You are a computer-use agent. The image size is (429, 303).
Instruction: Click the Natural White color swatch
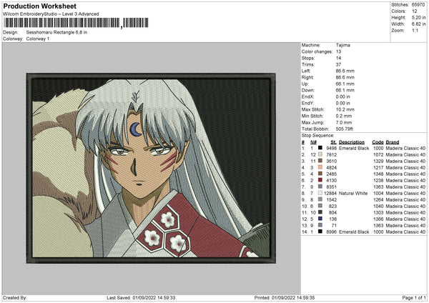320,193
